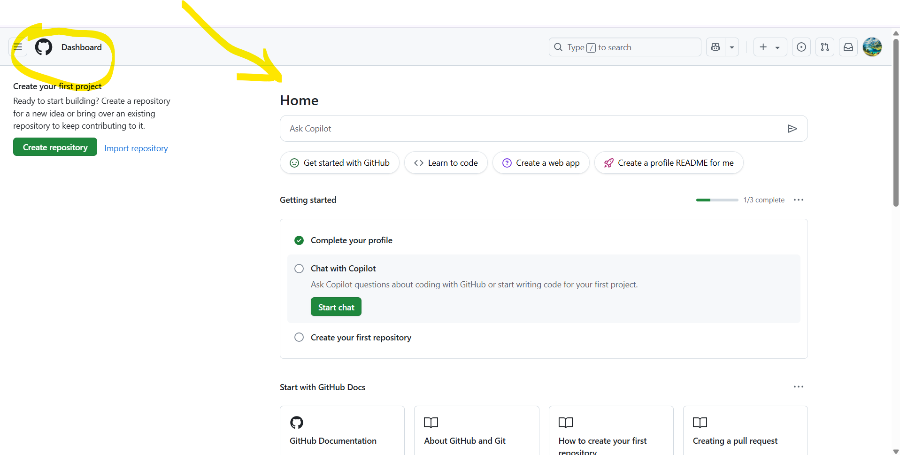Click the scrollbar down arrow

click(896, 451)
